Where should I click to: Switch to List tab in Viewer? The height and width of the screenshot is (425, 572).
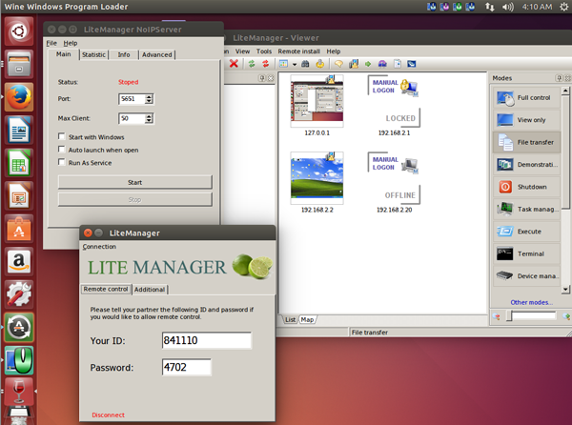click(x=291, y=319)
